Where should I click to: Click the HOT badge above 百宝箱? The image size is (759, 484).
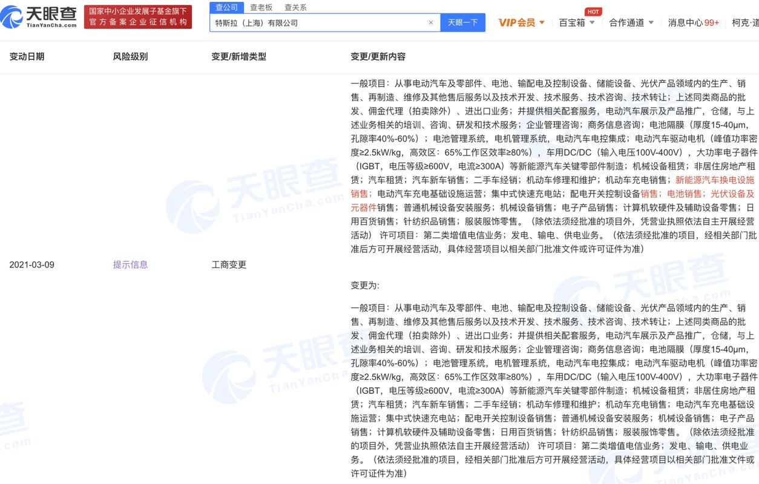coord(593,11)
